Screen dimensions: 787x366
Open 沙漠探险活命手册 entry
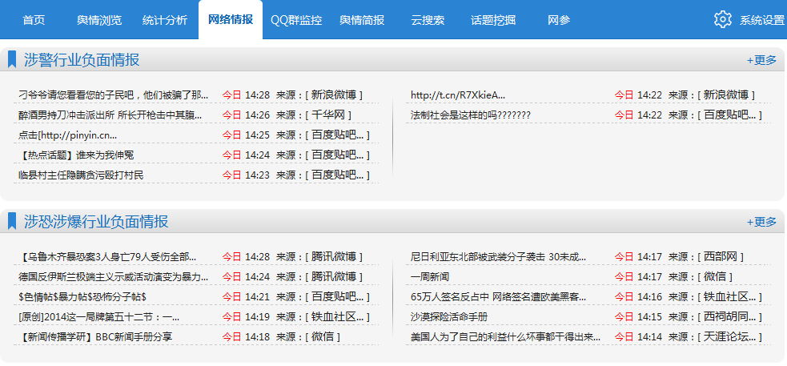point(448,316)
